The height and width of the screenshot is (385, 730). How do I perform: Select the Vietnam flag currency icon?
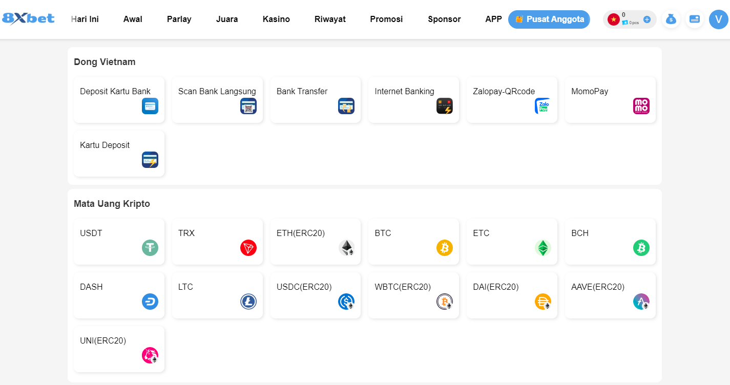click(x=613, y=19)
